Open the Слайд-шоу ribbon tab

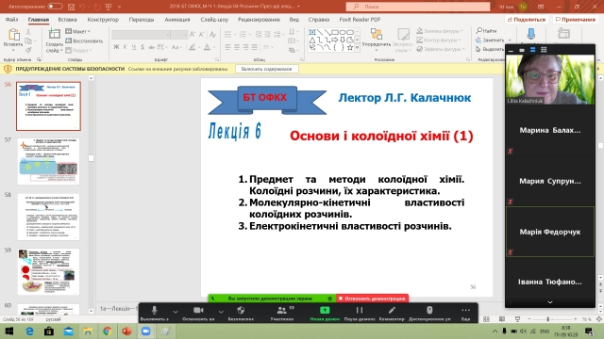coord(214,19)
